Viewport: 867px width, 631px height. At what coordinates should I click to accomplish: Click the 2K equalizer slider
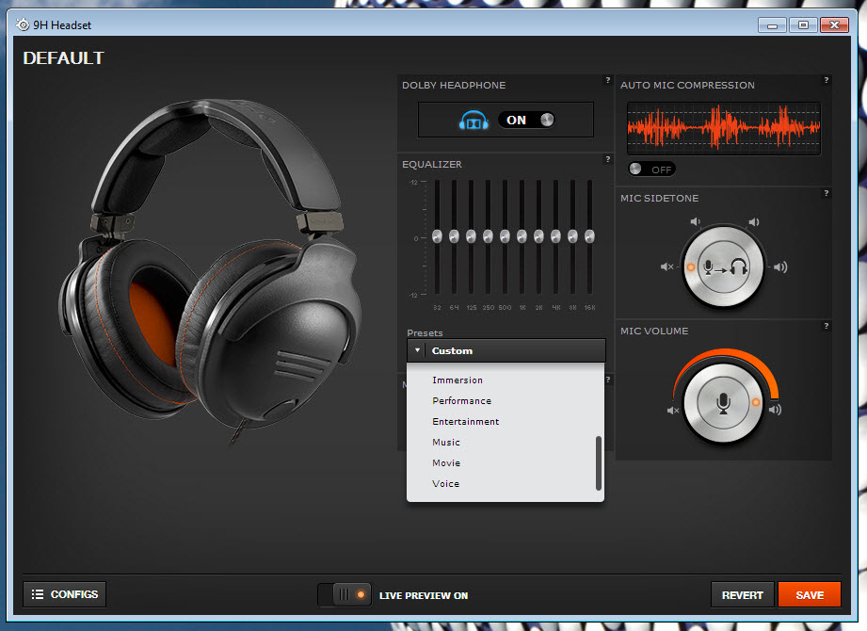[538, 236]
